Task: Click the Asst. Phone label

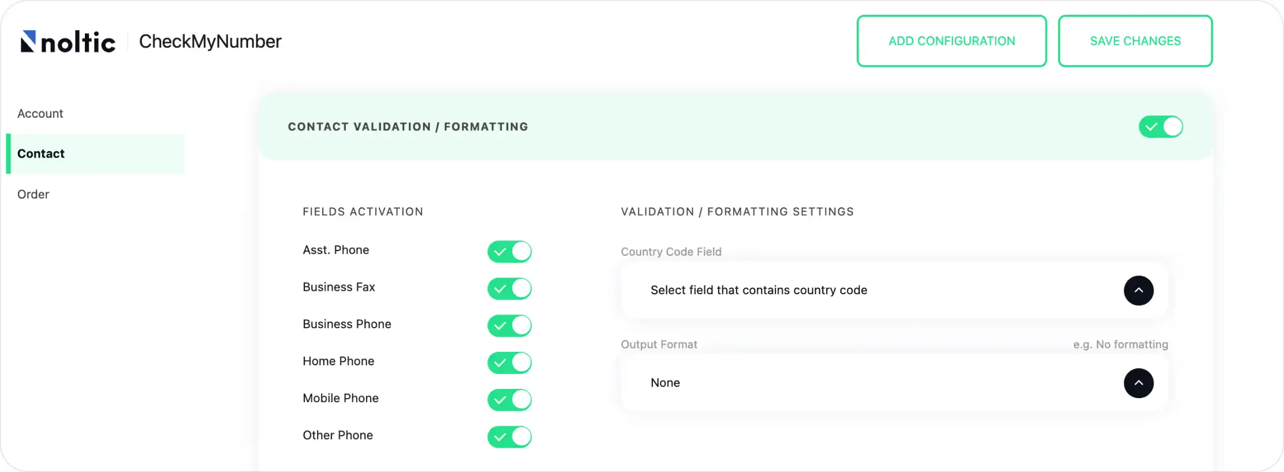Action: (x=336, y=250)
